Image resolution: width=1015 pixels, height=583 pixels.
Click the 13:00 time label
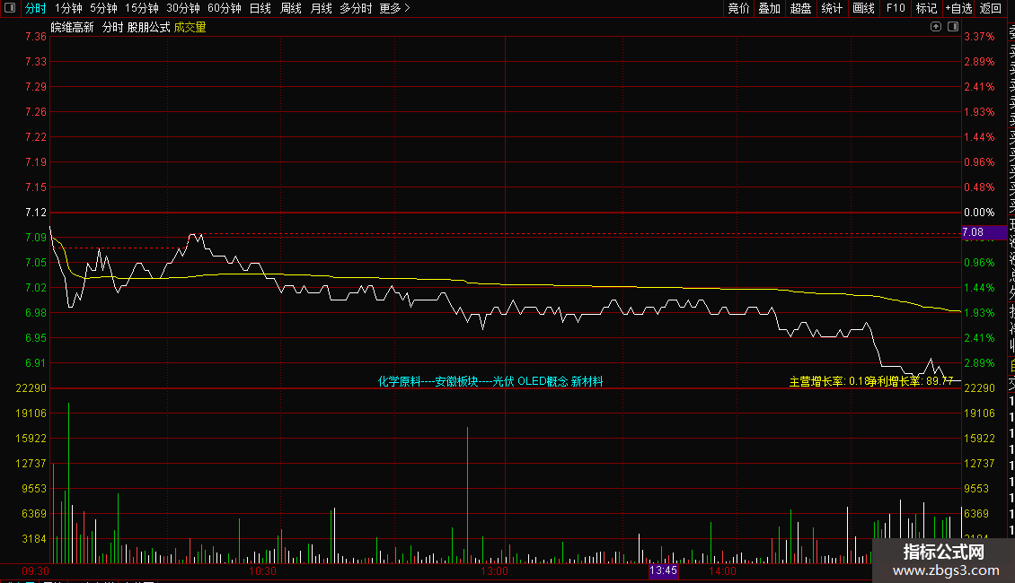(495, 571)
